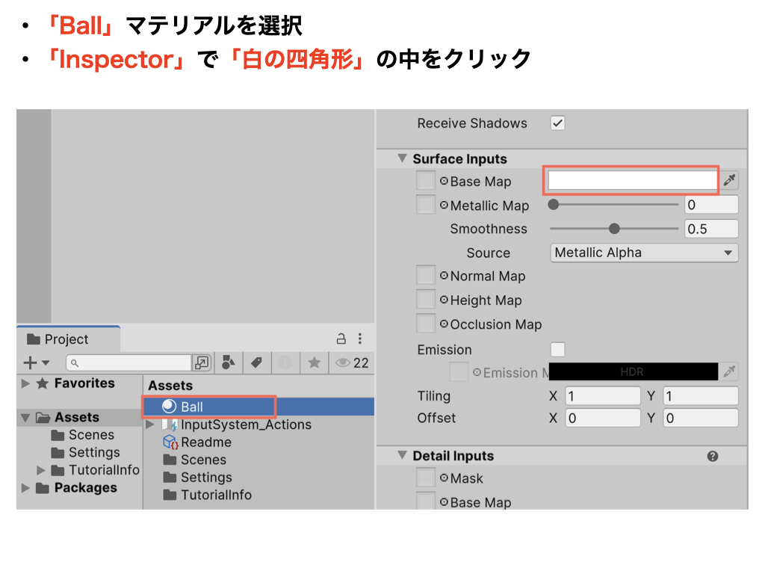Click the search by type icon

[229, 362]
